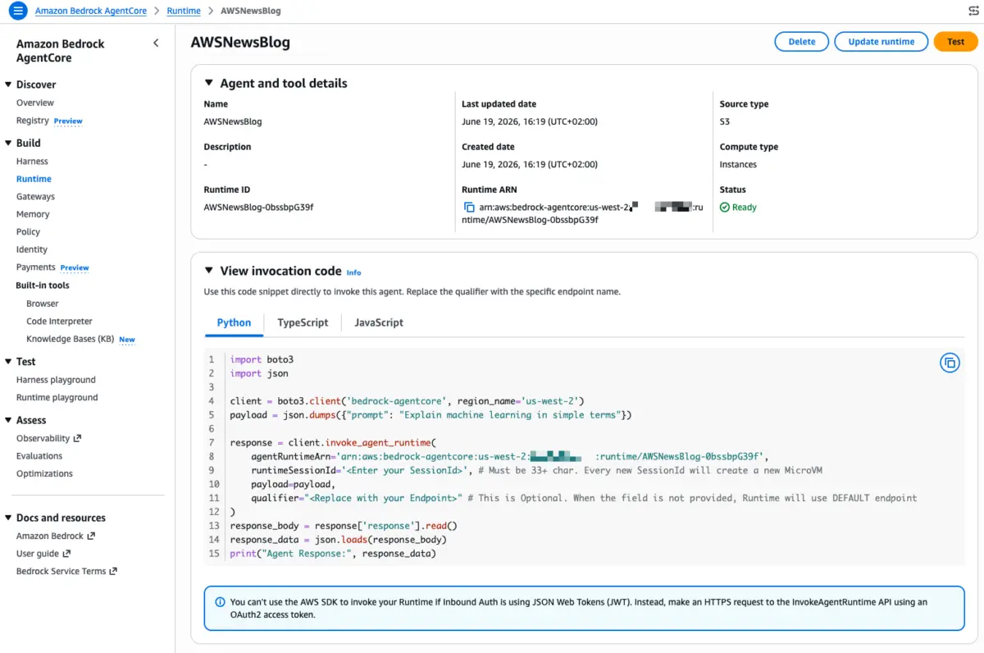
Task: Copy the invocation code snippet
Action: click(x=950, y=363)
